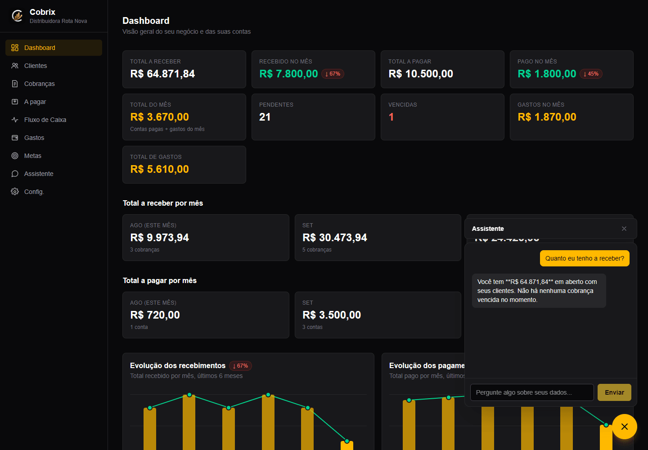Screen dimensions: 648x450
Task: Click the Metas target icon
Action: pyautogui.click(x=15, y=156)
